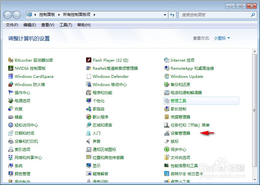Image resolution: width=260 pixels, height=185 pixels.
Task: Click the BitLocker drive encryption icon
Action: (11, 60)
